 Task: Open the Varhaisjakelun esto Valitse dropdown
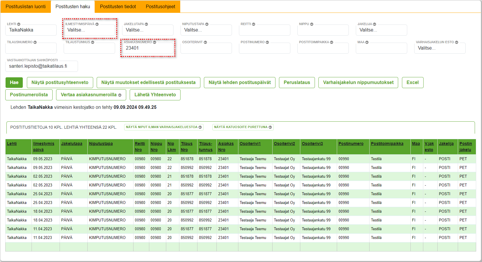tap(440, 48)
